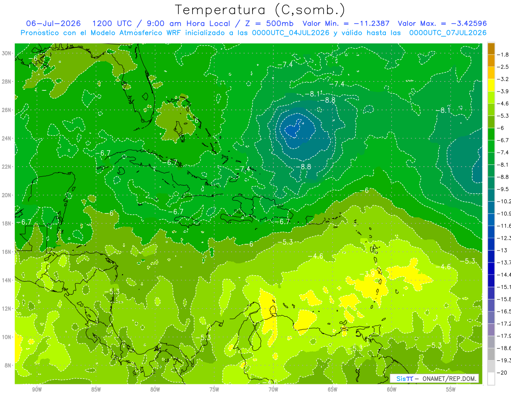Click the purple legend swatch between -16.5 and -17.2
Viewport: 511px width, 395px height.
tap(491, 317)
